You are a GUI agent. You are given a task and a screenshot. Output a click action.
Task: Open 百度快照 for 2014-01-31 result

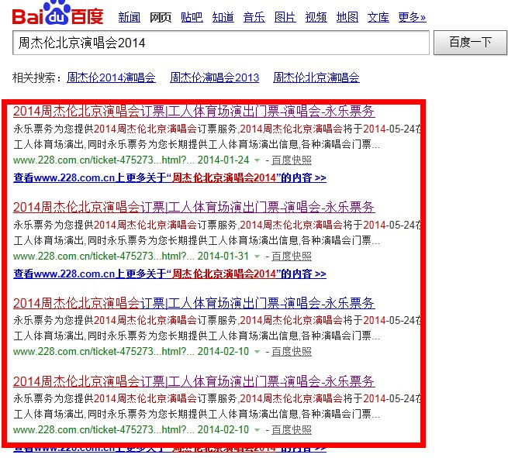tap(292, 257)
